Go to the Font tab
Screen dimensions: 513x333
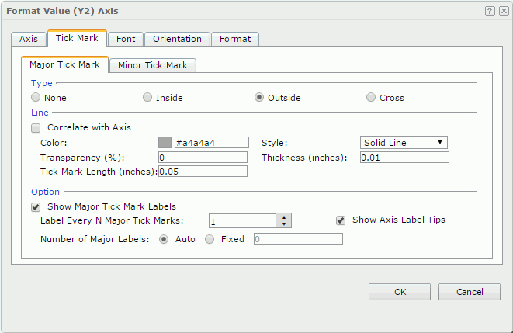coord(126,39)
